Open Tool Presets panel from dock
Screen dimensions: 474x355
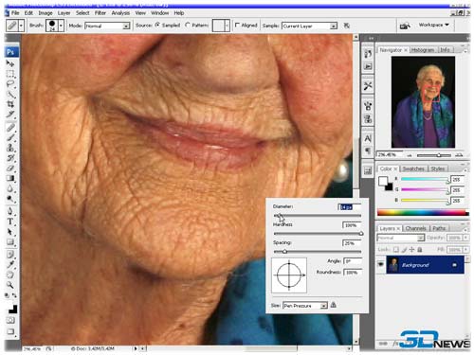point(368,86)
